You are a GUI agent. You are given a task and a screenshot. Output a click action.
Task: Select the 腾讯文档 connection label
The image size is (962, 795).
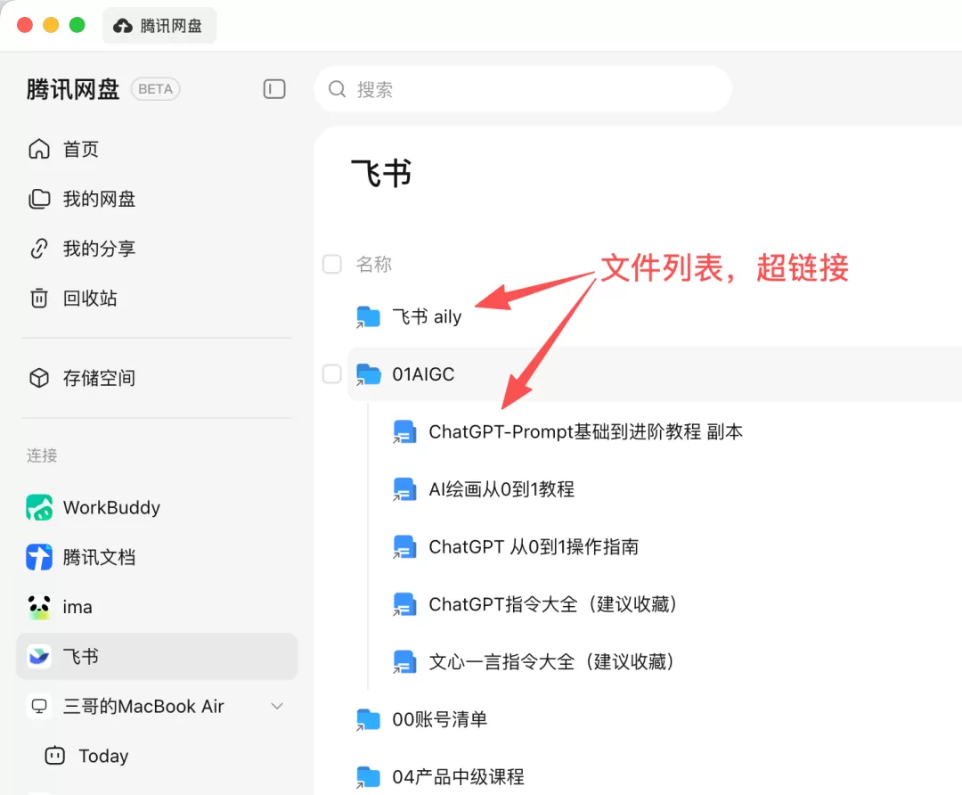[99, 557]
